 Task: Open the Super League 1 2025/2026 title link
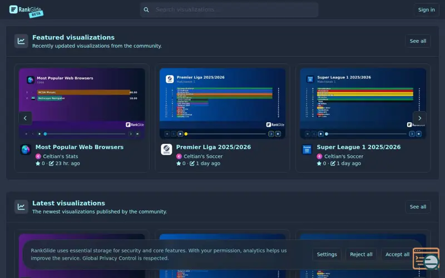[358, 147]
